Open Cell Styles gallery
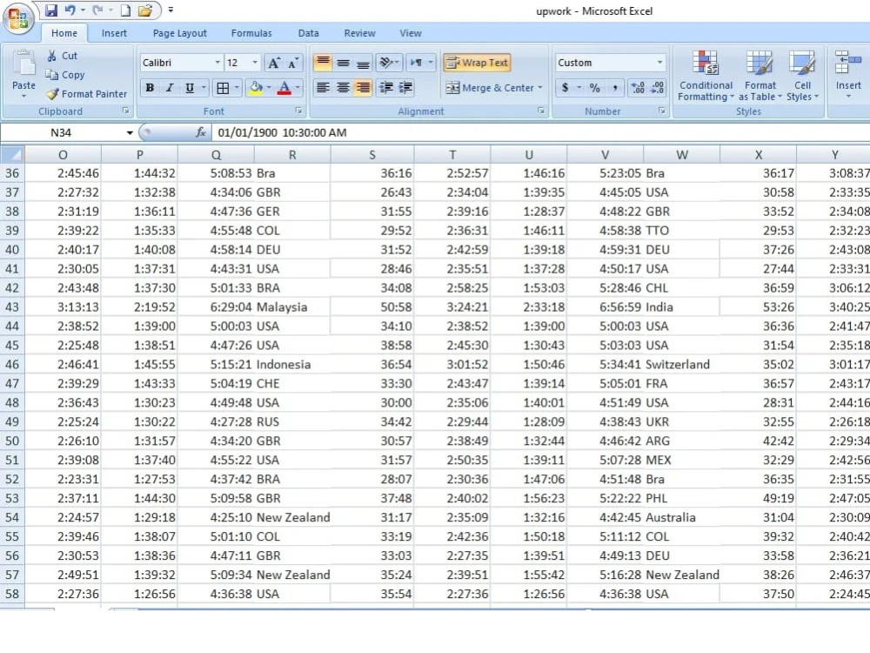This screenshot has width=870, height=653. click(802, 76)
